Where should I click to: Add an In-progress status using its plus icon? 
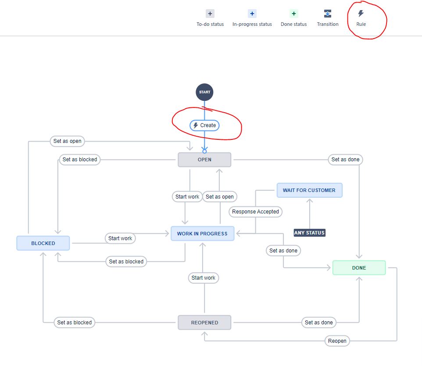click(x=252, y=14)
